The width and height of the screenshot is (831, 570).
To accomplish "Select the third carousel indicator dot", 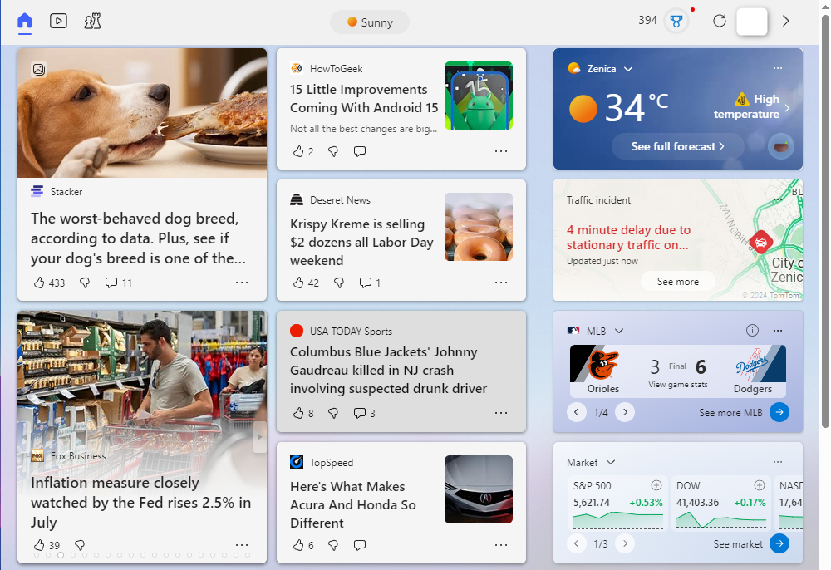I will click(x=61, y=555).
